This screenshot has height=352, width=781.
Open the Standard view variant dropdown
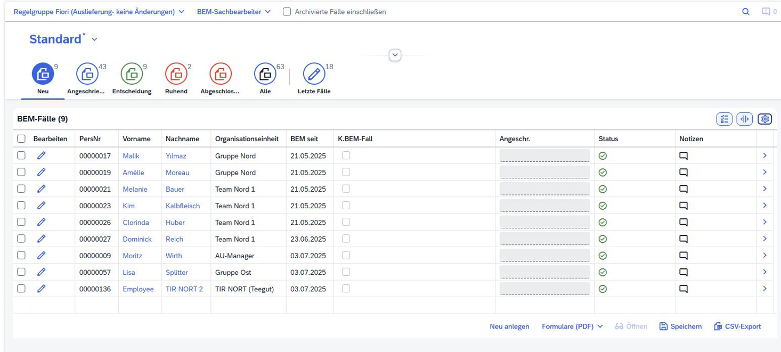(x=94, y=39)
